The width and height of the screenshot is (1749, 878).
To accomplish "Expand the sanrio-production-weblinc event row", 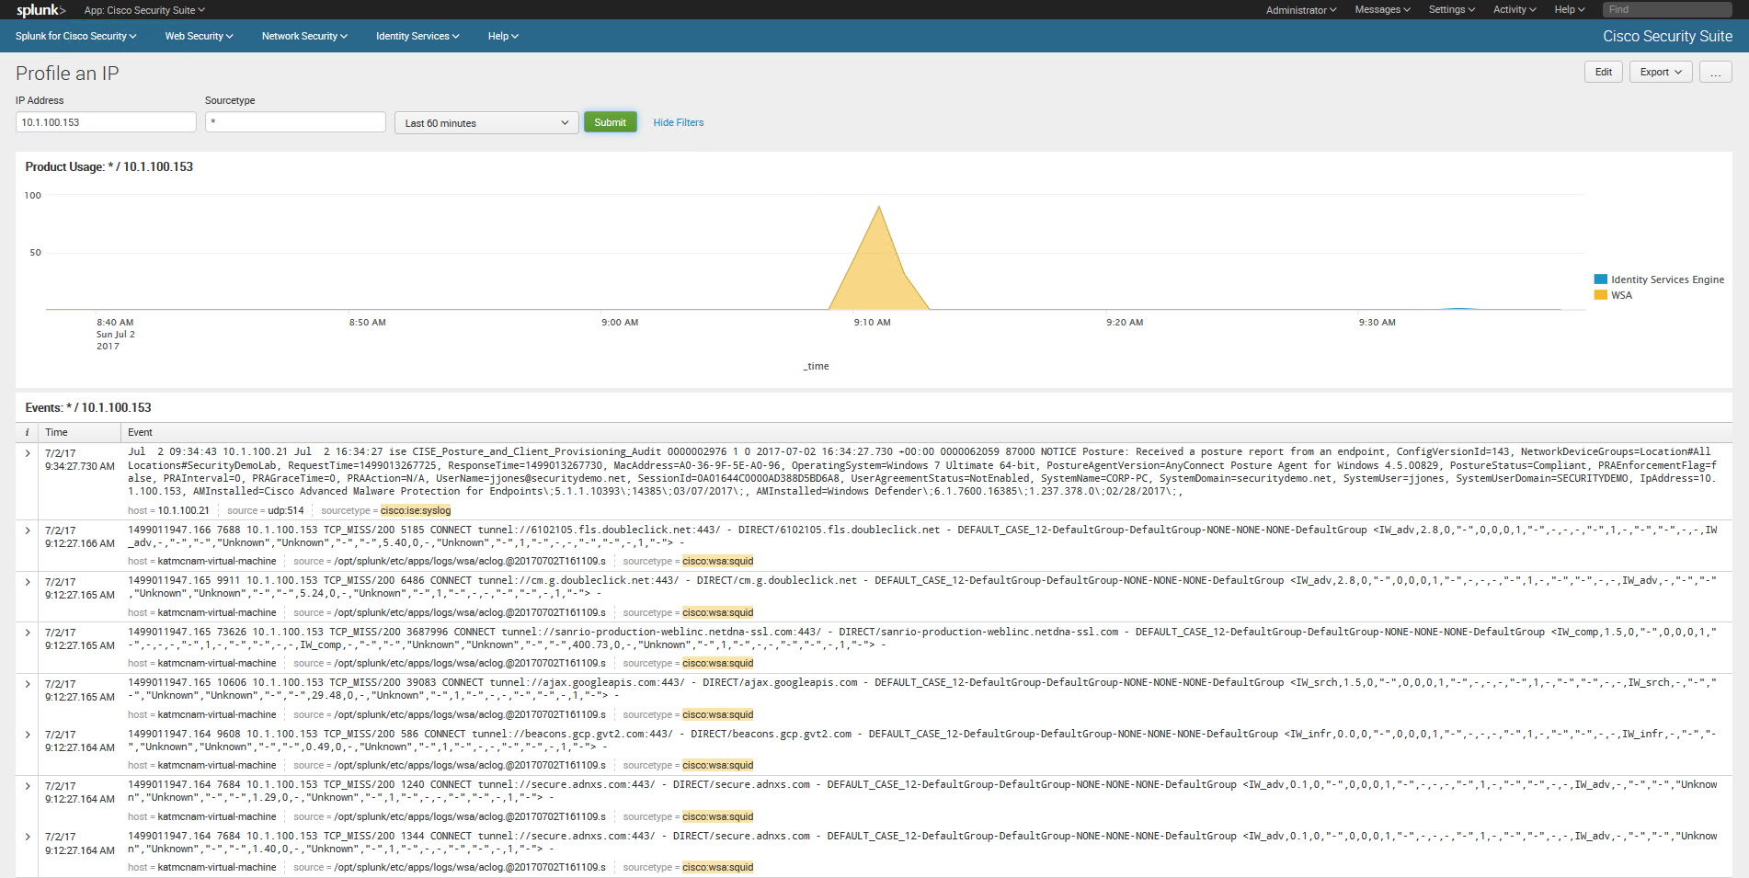I will (28, 633).
